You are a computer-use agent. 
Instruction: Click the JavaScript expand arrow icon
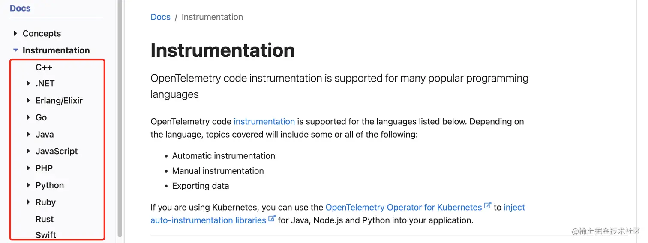pyautogui.click(x=28, y=151)
